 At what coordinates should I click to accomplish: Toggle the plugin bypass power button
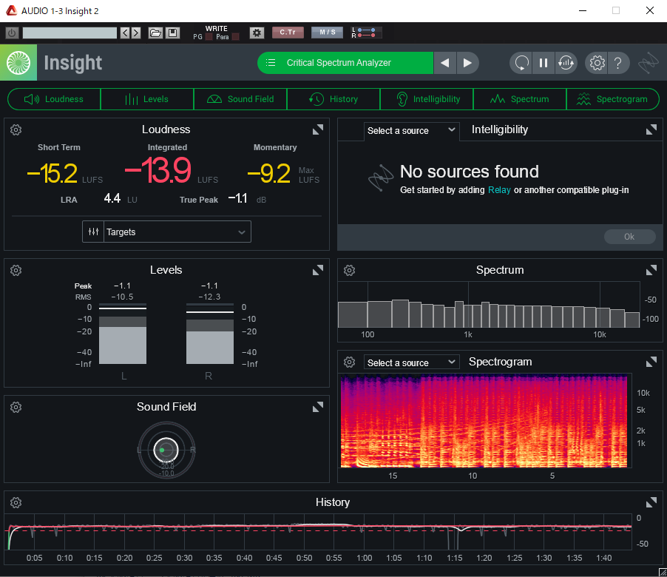[x=12, y=33]
